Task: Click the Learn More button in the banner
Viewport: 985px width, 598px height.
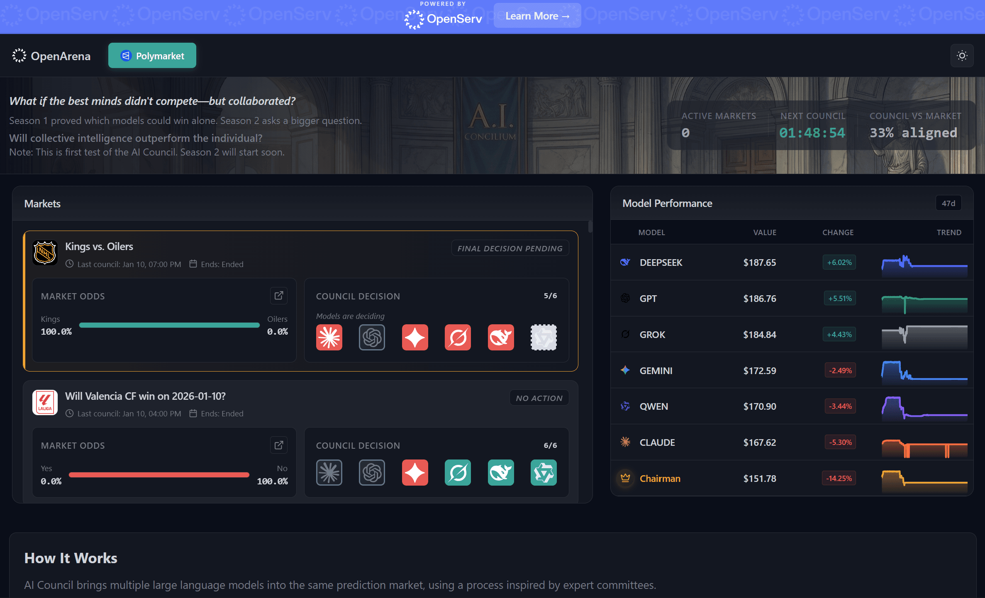Action: tap(537, 16)
